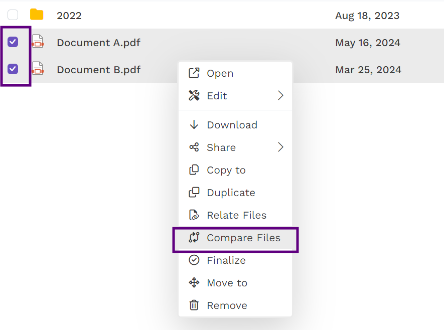
Task: Click the Download arrow icon
Action: 194,125
